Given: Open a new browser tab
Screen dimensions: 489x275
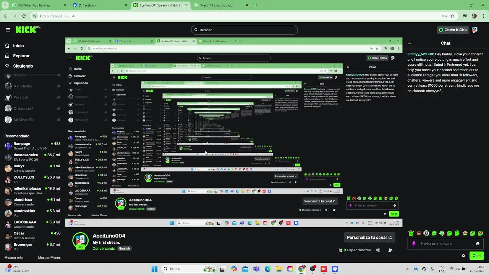Looking at the screenshot, I should click(x=256, y=5).
